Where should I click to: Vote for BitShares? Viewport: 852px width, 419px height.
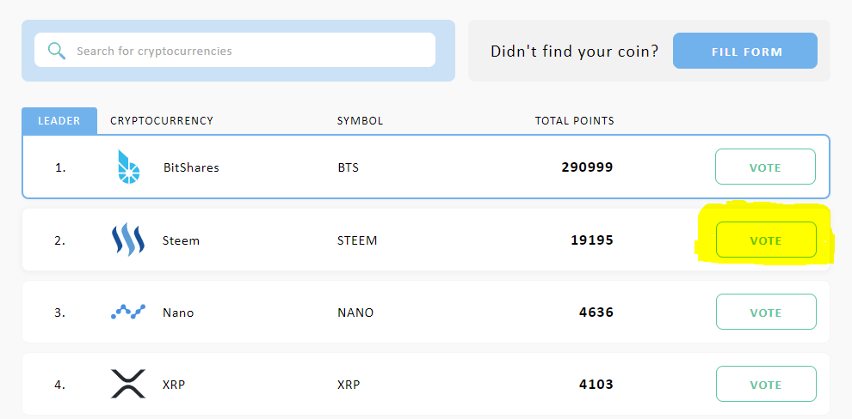click(765, 167)
